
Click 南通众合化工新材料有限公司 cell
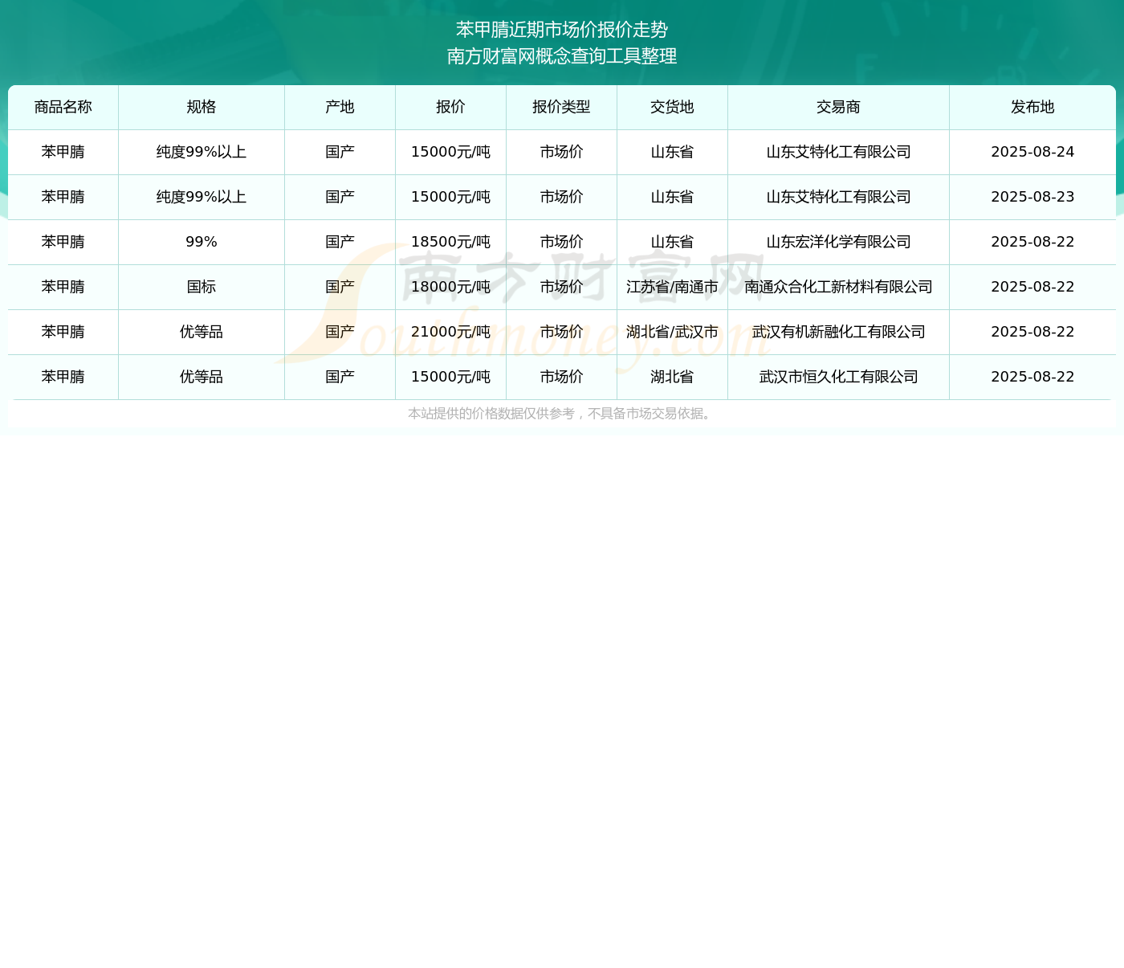(838, 287)
